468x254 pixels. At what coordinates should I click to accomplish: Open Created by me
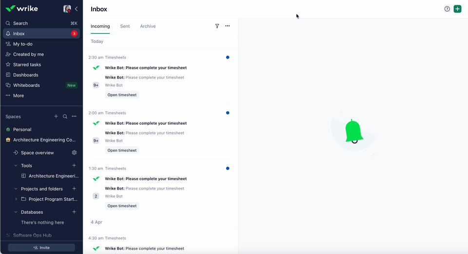point(41,54)
